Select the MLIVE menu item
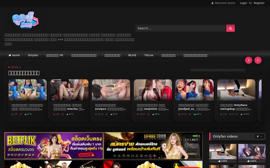 point(132,55)
